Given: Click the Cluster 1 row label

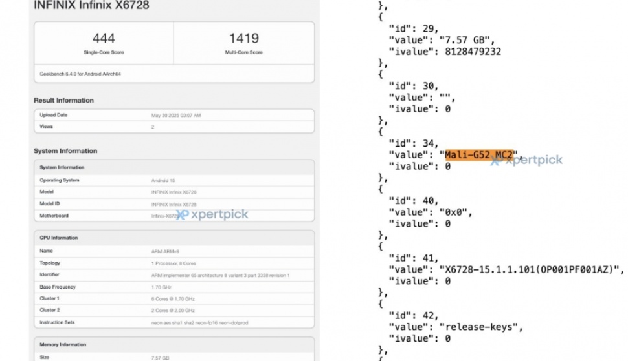Looking at the screenshot, I should (49, 299).
